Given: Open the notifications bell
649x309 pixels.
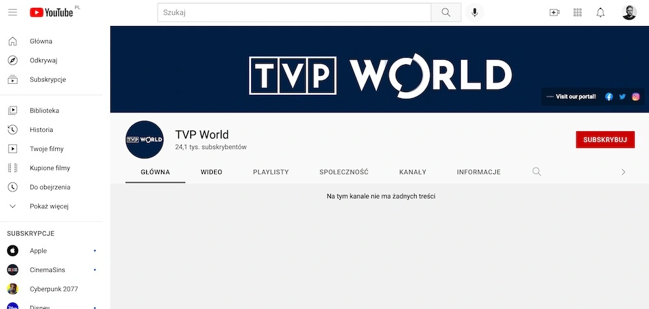Looking at the screenshot, I should coord(600,12).
